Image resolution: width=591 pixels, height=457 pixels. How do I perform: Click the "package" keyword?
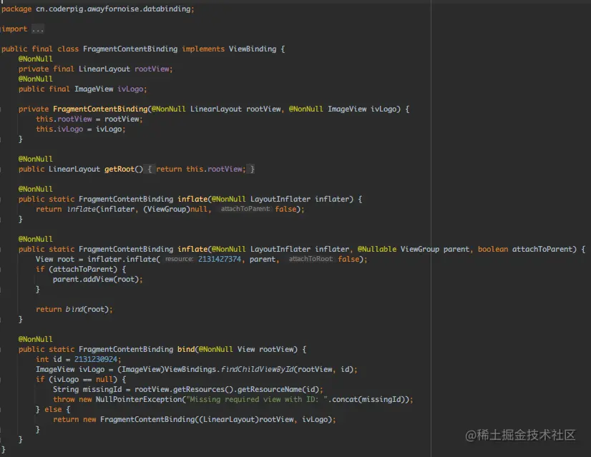(x=16, y=9)
